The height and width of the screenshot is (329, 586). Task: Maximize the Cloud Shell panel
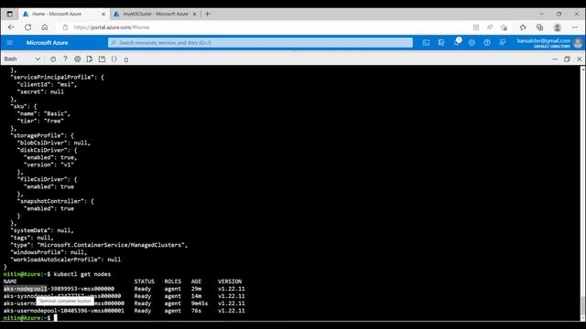tap(567, 58)
